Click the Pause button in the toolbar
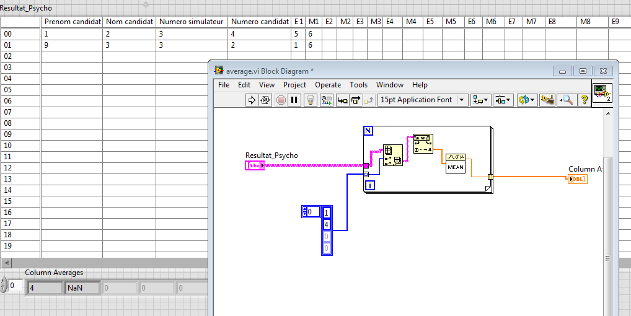Screen dimensions: 631x316 click(294, 100)
